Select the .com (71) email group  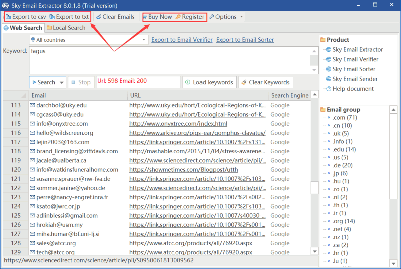(344, 118)
